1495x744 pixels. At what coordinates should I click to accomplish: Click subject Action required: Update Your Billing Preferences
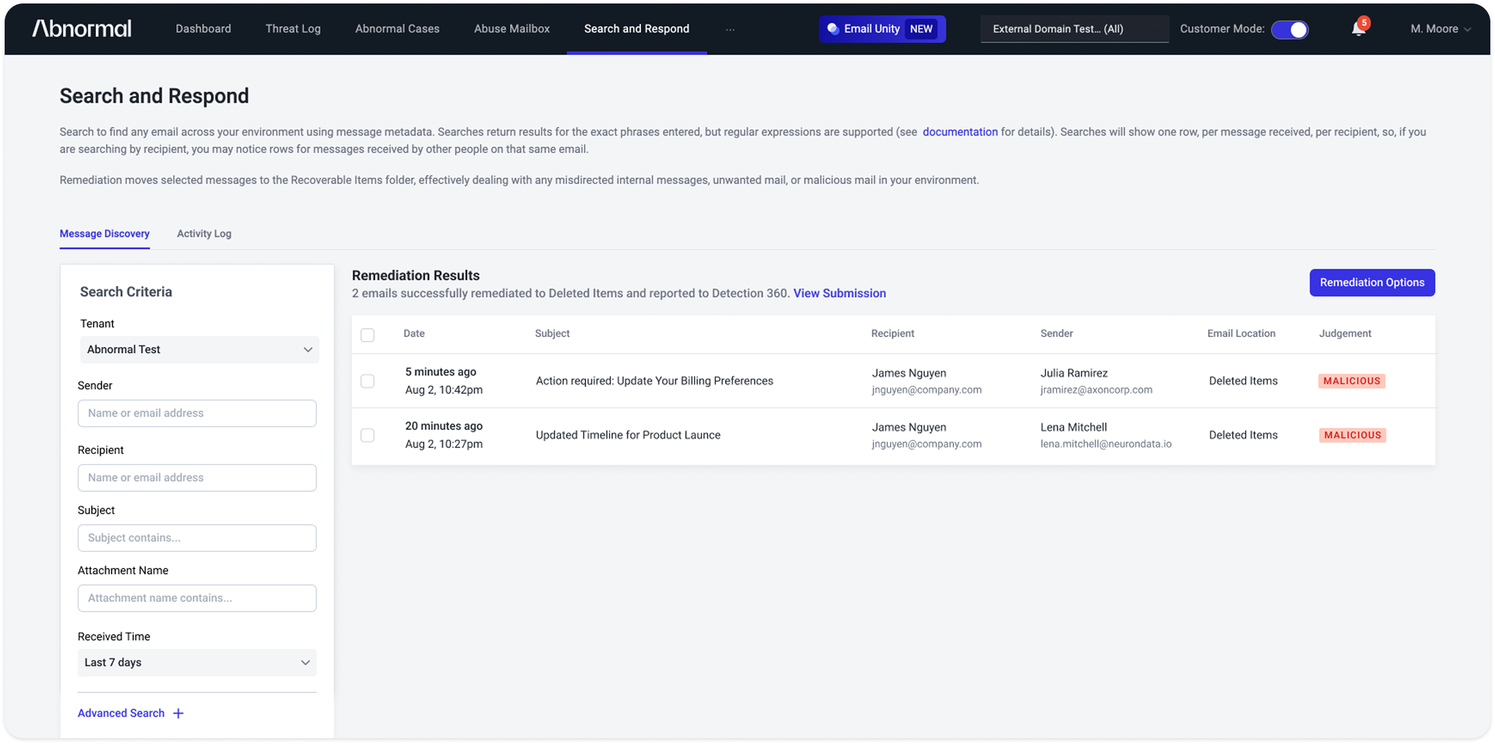tap(654, 381)
